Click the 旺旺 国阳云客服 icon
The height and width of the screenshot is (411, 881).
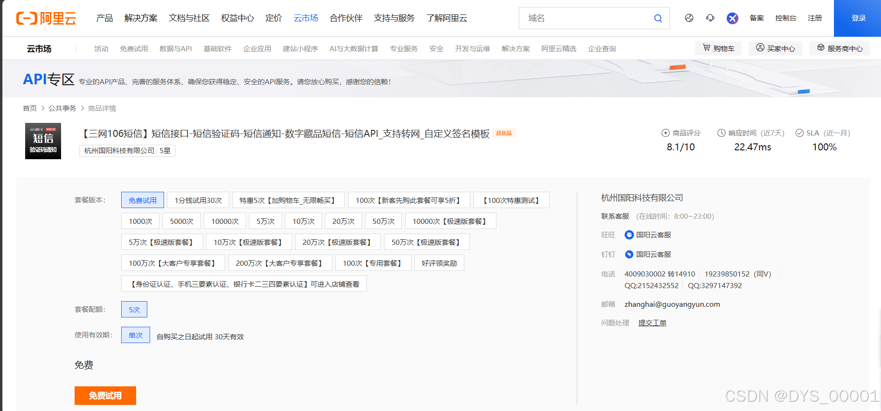point(629,235)
